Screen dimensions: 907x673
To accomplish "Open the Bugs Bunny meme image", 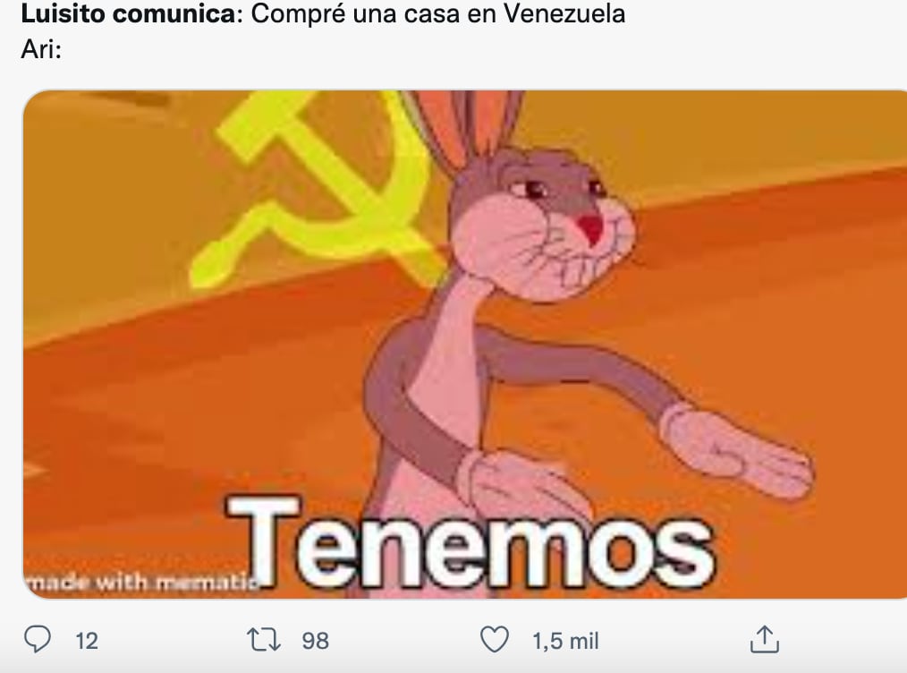I will (x=465, y=345).
